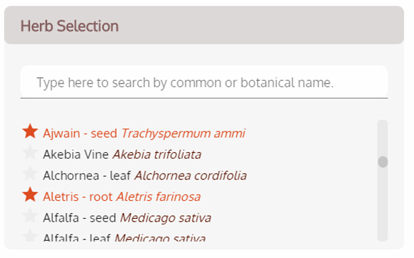Screen dimensions: 414x258
Task: Grab the herb list scrollbar thumb
Action: (383, 162)
